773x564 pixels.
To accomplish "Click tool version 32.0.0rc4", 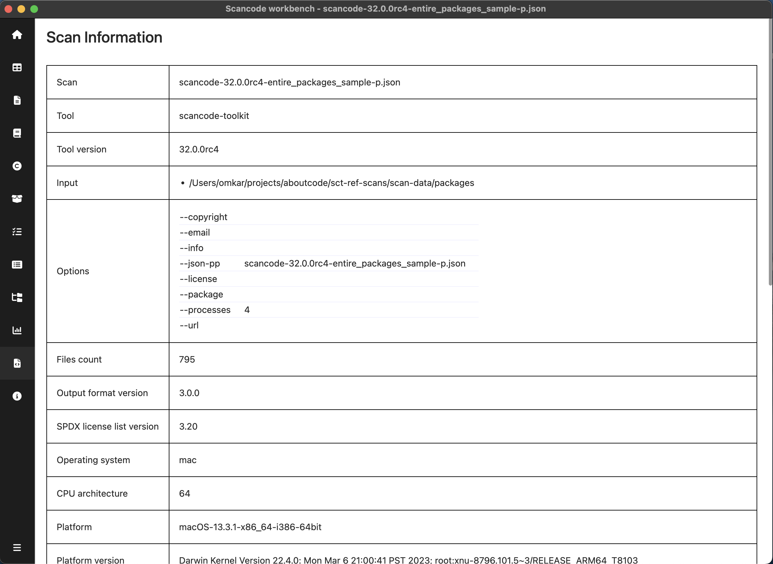I will pos(199,149).
